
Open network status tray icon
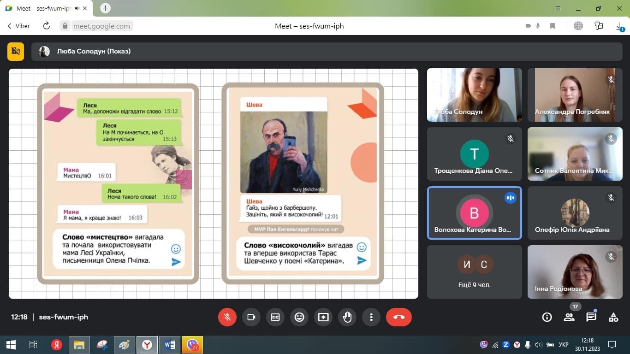click(495, 344)
